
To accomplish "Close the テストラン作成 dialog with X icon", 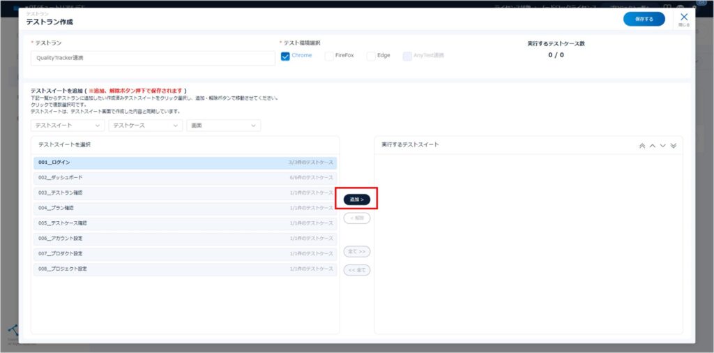I will click(x=684, y=17).
